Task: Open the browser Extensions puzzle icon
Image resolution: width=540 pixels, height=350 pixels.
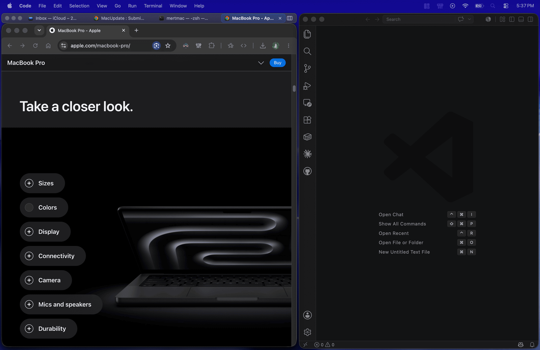Action: point(212,45)
